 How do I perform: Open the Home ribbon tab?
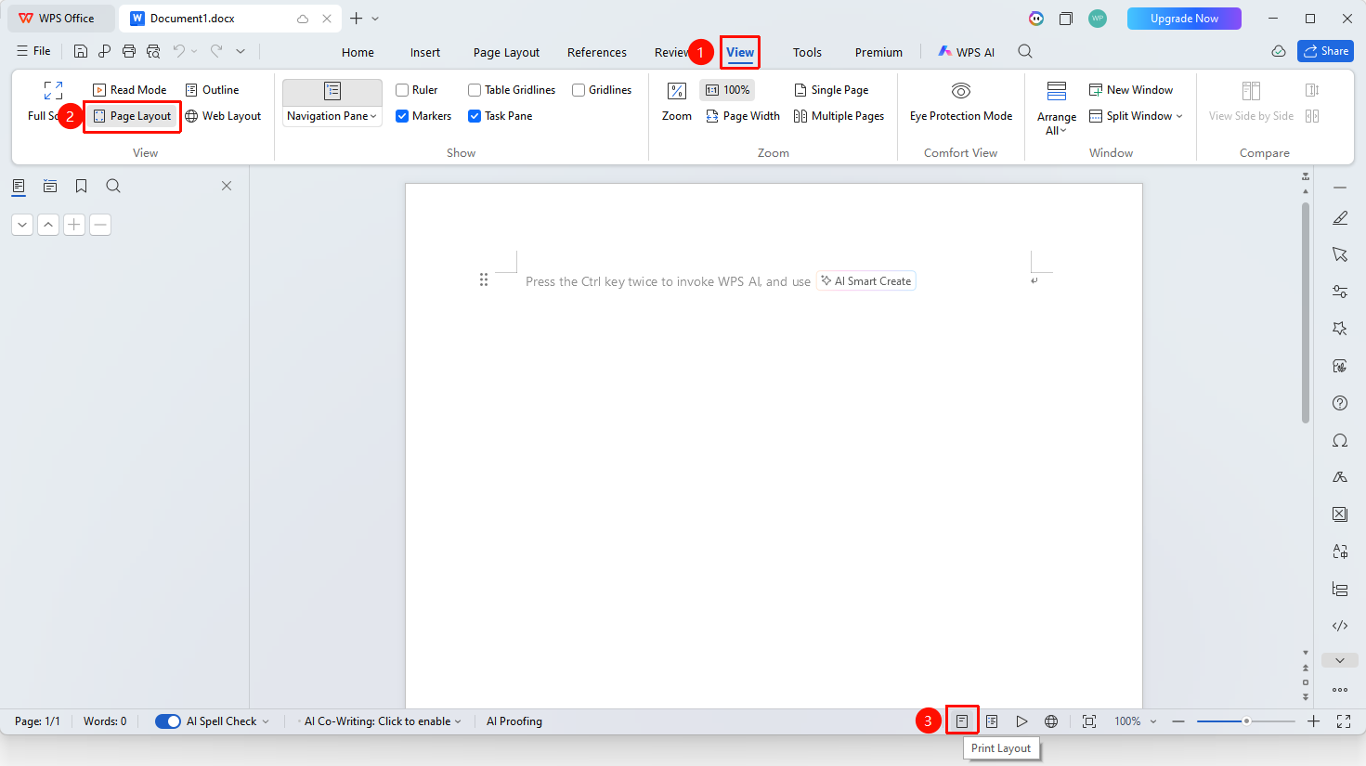point(358,52)
